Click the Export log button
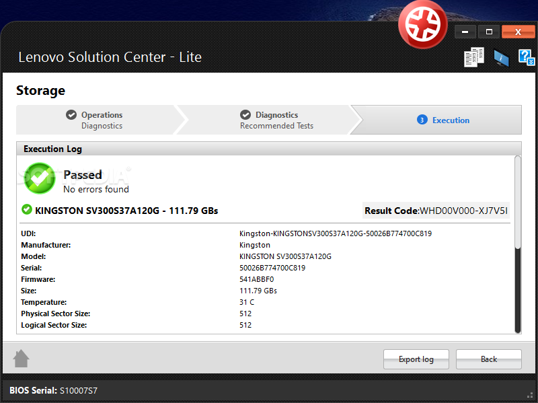Viewport: 538px width, 403px height. pos(416,359)
